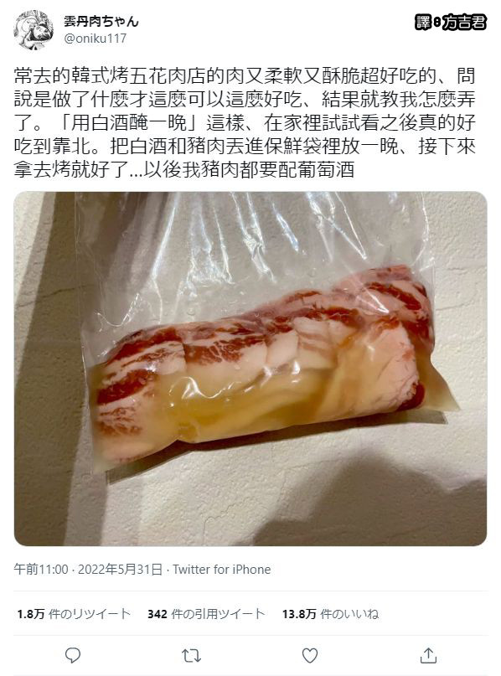Image resolution: width=501 pixels, height=676 pixels.
Task: Click the empty top of the plastic bag
Action: tap(250, 241)
